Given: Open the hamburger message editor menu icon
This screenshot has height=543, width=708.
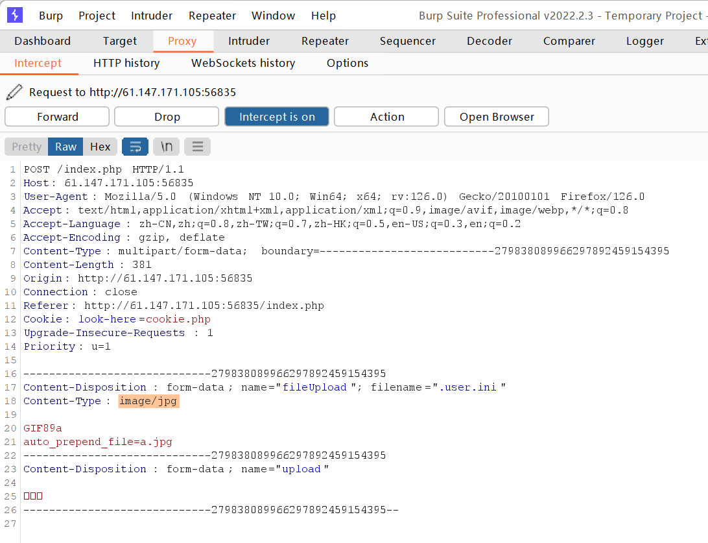Looking at the screenshot, I should [x=197, y=147].
